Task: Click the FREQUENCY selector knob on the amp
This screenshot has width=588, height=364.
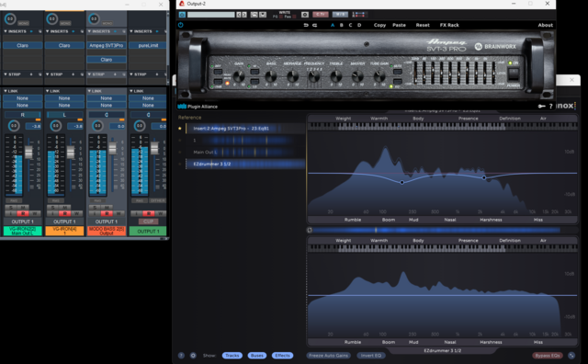Action: [x=314, y=76]
